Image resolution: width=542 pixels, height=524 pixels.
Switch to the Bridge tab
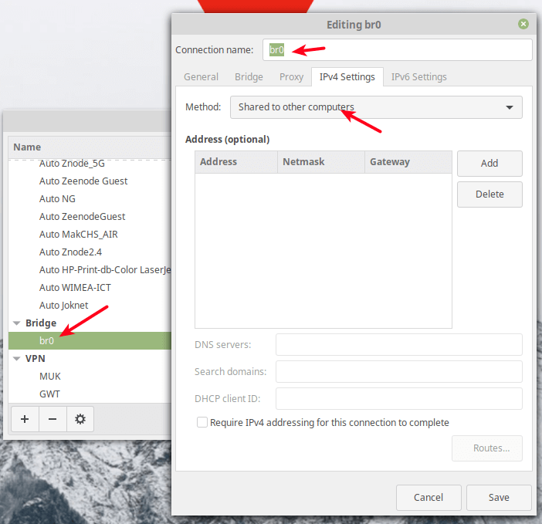[249, 76]
